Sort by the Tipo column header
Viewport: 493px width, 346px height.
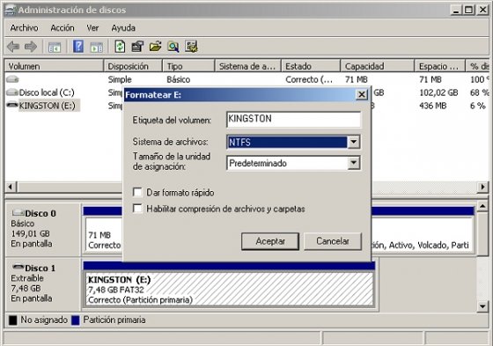[188, 66]
